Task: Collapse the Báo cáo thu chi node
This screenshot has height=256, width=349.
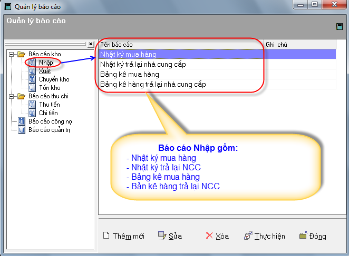Action: [11, 96]
